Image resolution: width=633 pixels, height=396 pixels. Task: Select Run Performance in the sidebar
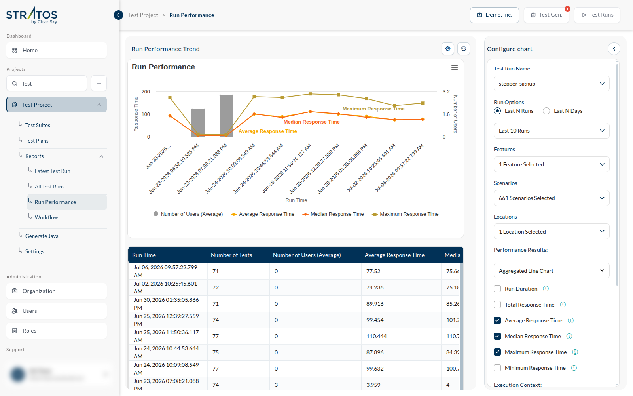67,202
